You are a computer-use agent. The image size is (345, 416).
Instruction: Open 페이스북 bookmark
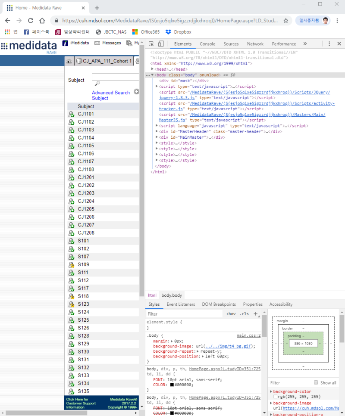36,32
